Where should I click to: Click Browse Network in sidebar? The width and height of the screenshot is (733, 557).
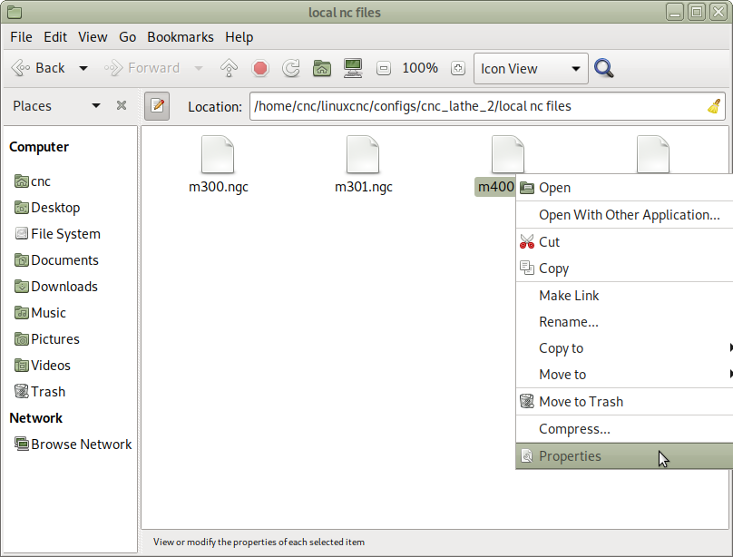(x=73, y=445)
